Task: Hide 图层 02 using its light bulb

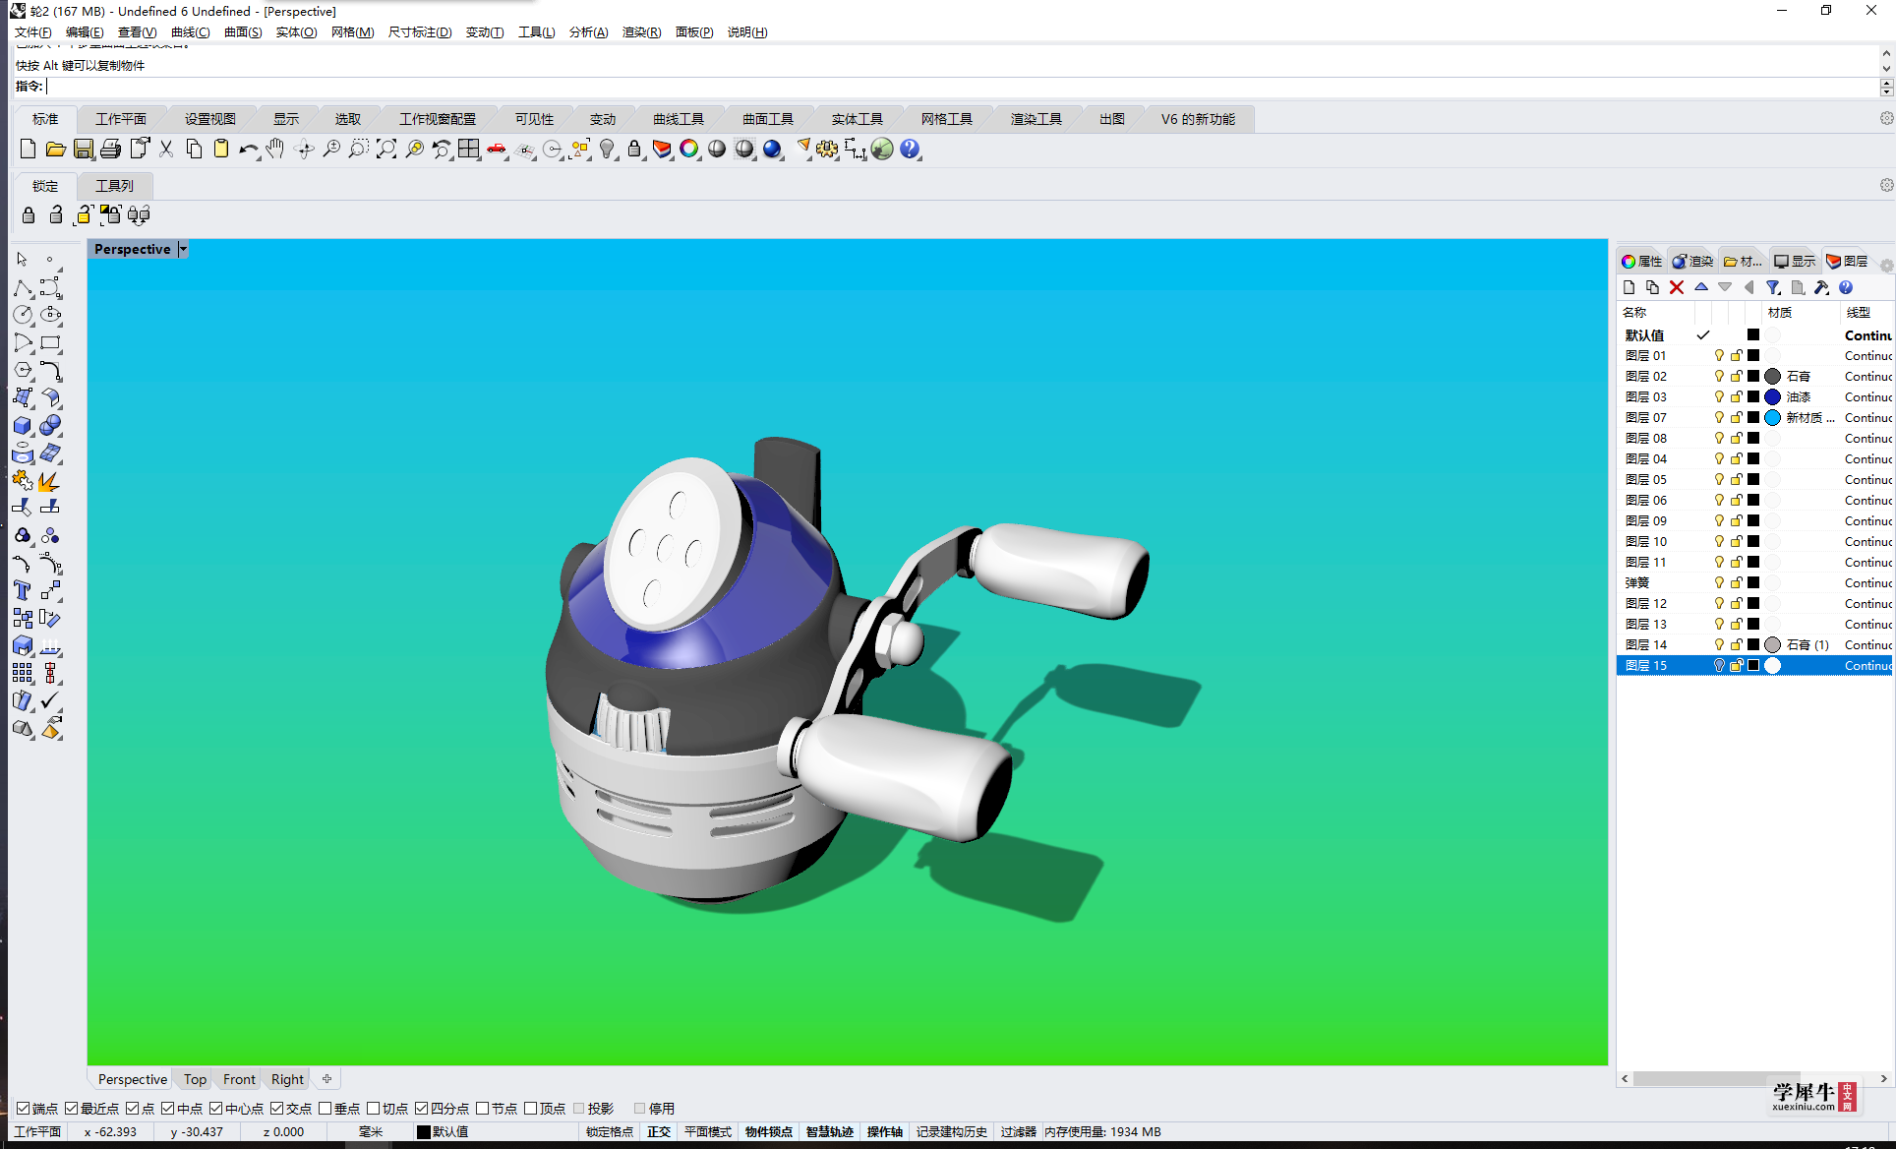Action: [x=1719, y=376]
